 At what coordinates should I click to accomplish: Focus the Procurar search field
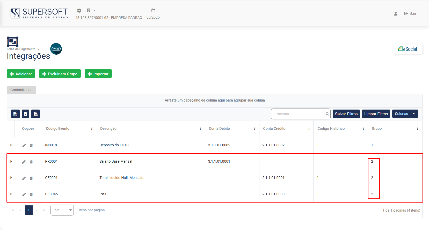pos(298,114)
